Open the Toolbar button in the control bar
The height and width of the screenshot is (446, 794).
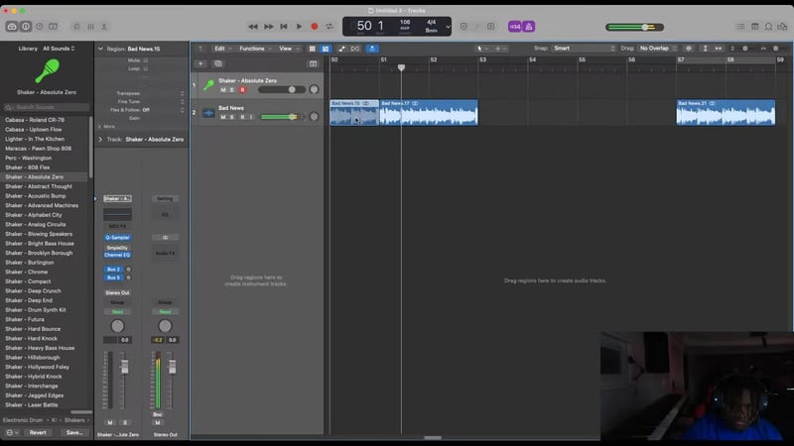(x=54, y=27)
